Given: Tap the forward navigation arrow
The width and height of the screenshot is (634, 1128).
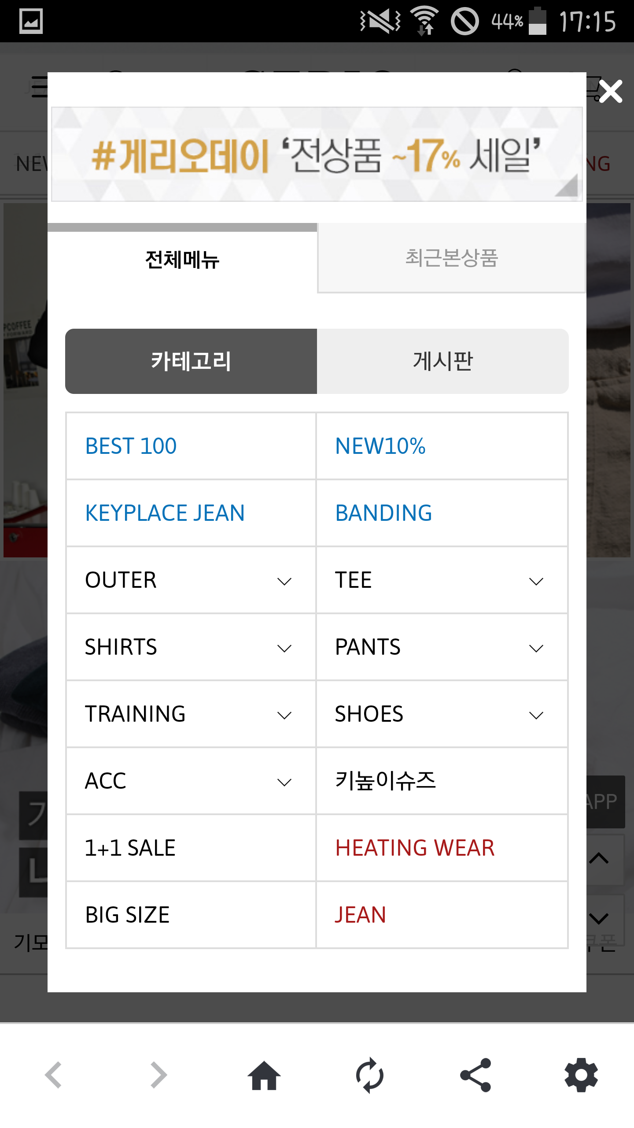Looking at the screenshot, I should tap(158, 1075).
